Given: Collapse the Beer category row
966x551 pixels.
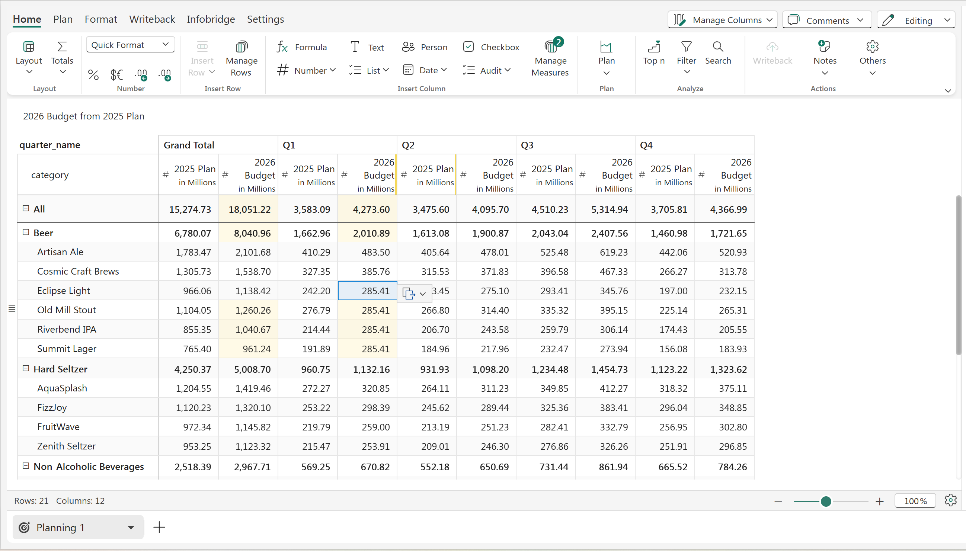Looking at the screenshot, I should (26, 233).
